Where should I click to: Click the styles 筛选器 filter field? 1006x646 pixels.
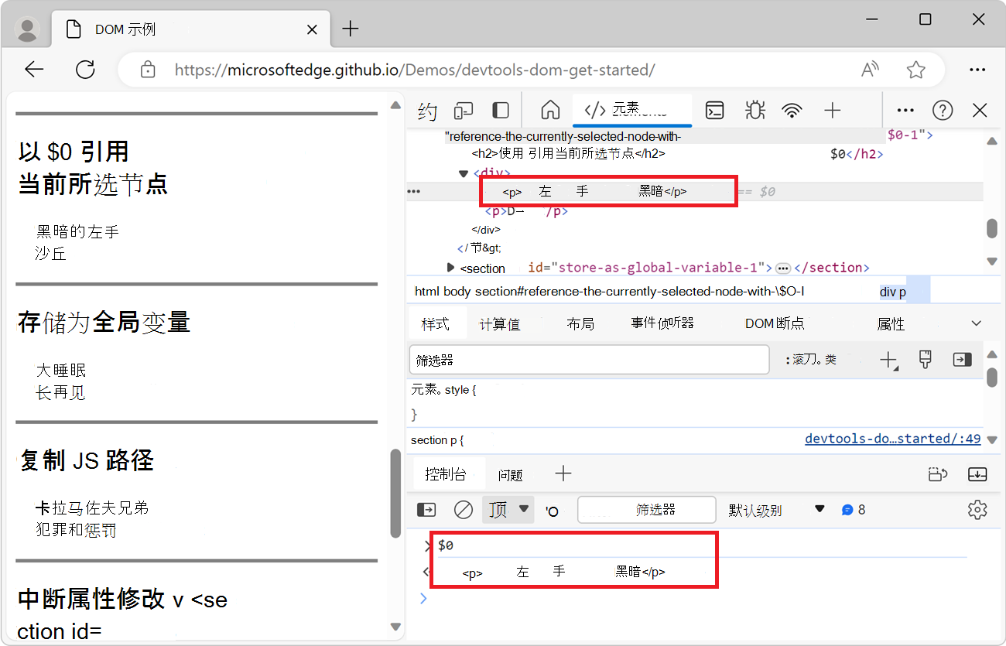[589, 360]
